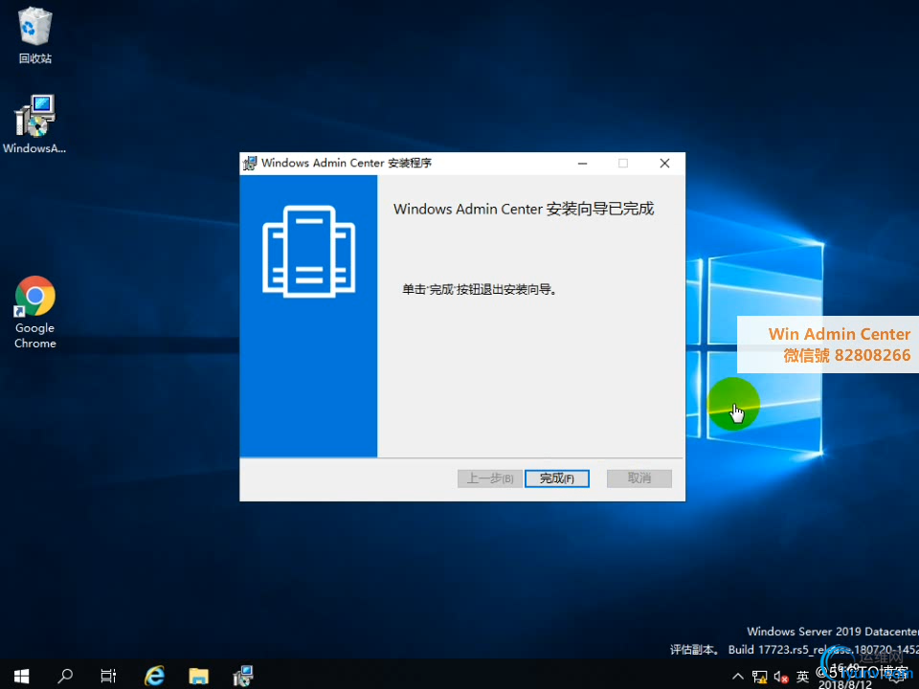Screen dimensions: 919x689
Task: Click the 完成(F) finish button
Action: click(557, 478)
